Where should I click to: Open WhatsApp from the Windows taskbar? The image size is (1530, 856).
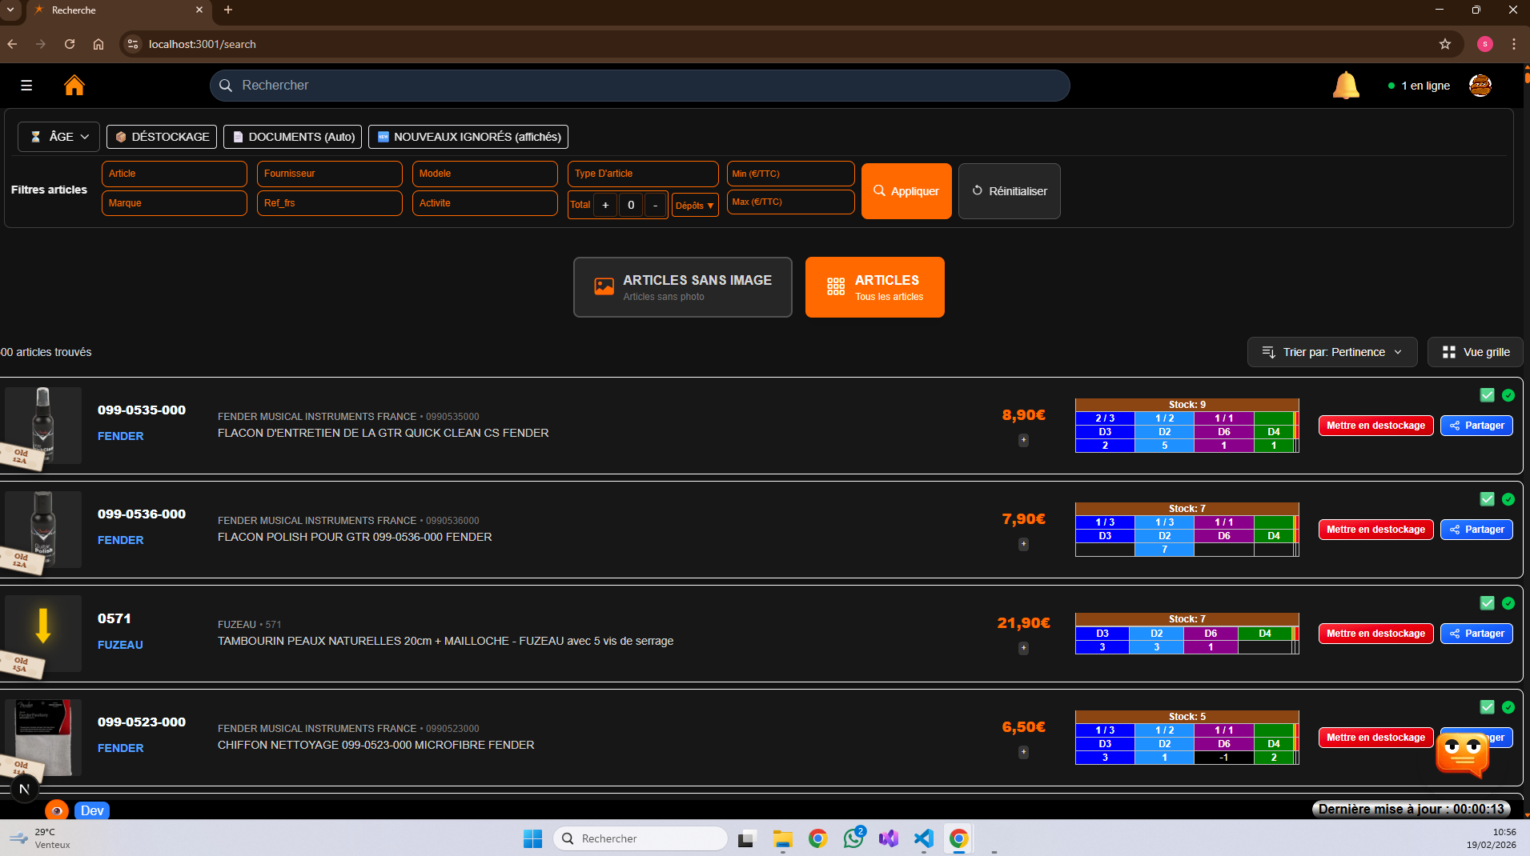(x=853, y=838)
